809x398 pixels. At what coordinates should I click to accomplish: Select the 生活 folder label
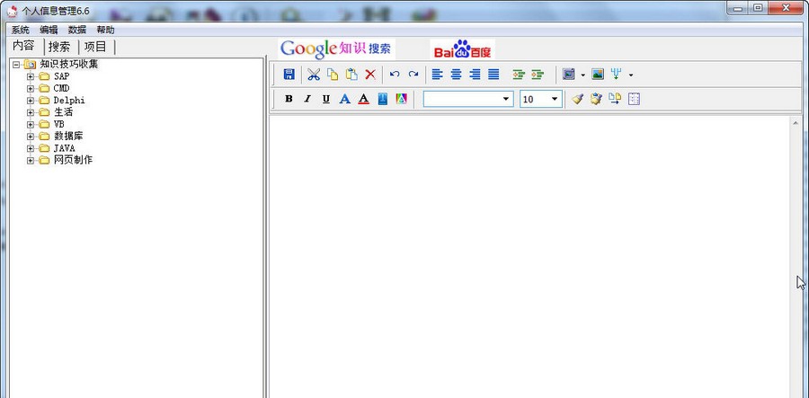click(x=64, y=112)
